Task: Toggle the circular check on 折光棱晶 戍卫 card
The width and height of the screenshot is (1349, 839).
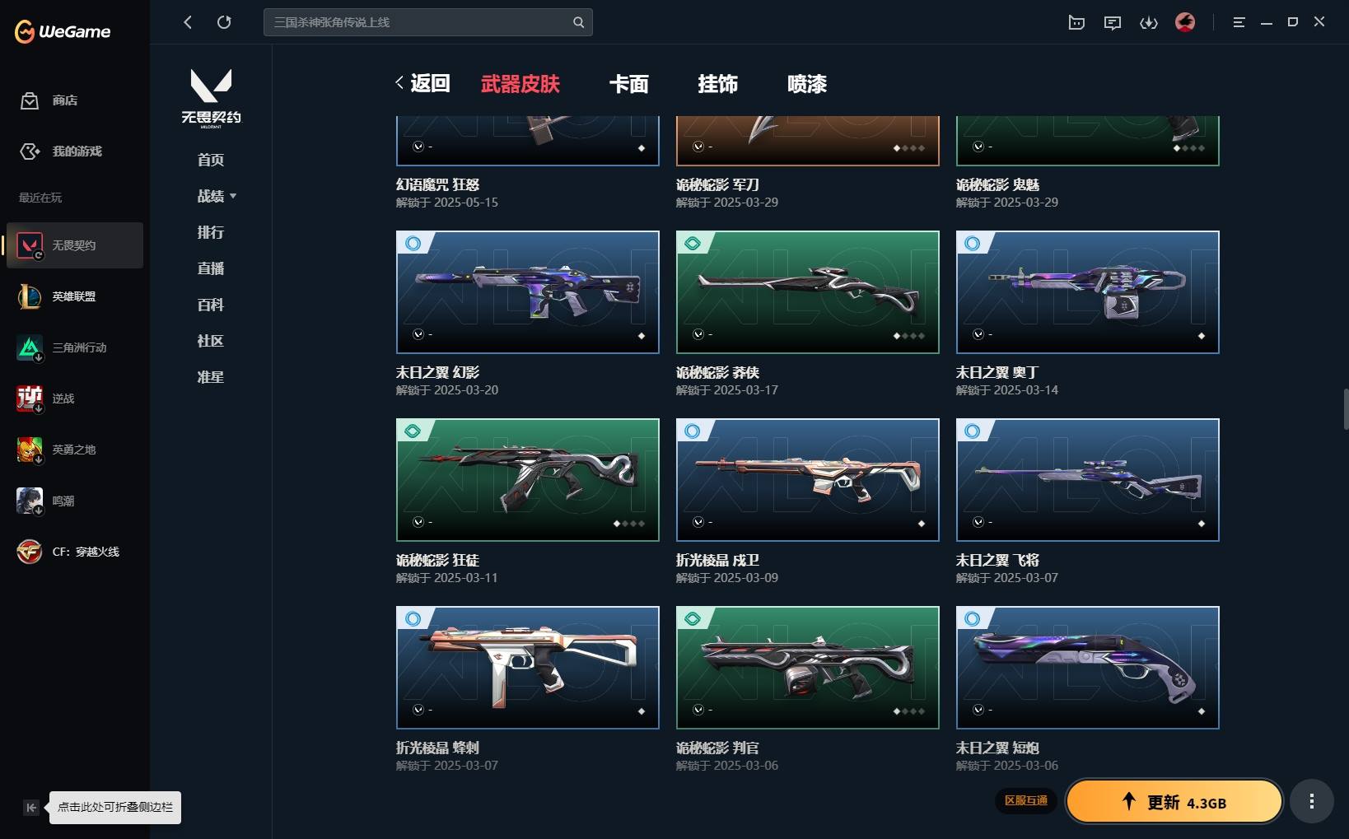Action: 698,522
